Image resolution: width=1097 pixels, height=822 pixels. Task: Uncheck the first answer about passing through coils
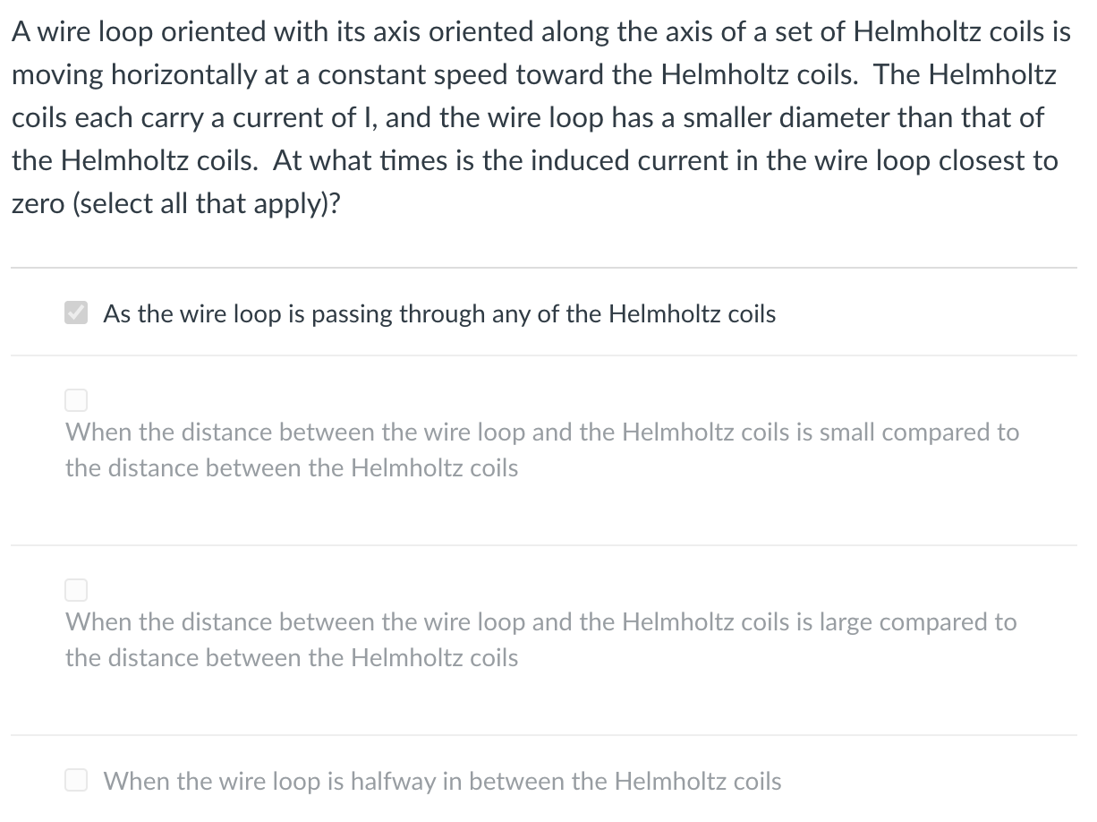[x=76, y=313]
